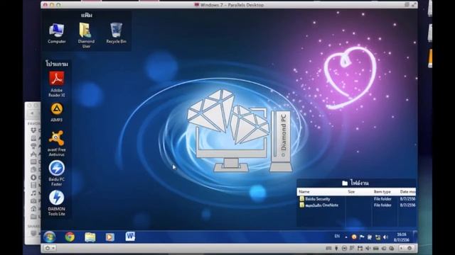
Task: Click the Parallels 'Windows 7 – Parallels Desktop' title
Action: tap(232, 5)
